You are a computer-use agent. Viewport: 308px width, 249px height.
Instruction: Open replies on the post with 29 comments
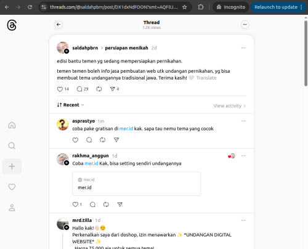coord(83,89)
